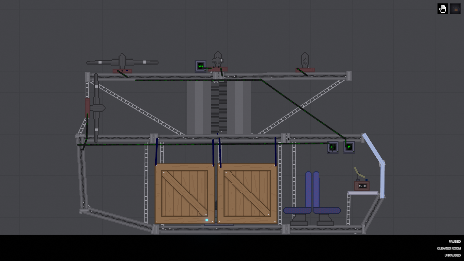Viewport: 464px width, 261px height.
Task: Click the cyan glowing light under the left crate
Action: [207, 220]
